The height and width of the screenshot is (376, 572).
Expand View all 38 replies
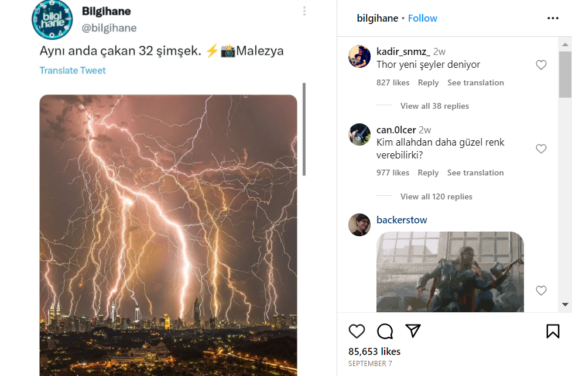[x=434, y=106]
